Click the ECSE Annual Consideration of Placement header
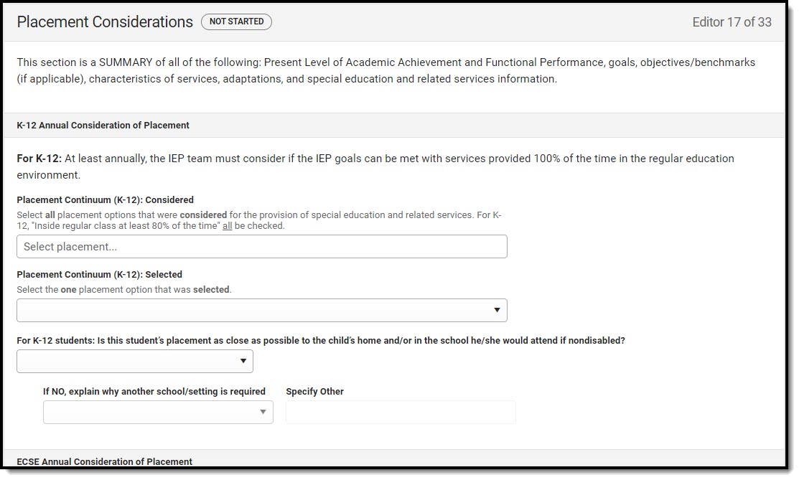This screenshot has height=480, width=799. click(105, 461)
